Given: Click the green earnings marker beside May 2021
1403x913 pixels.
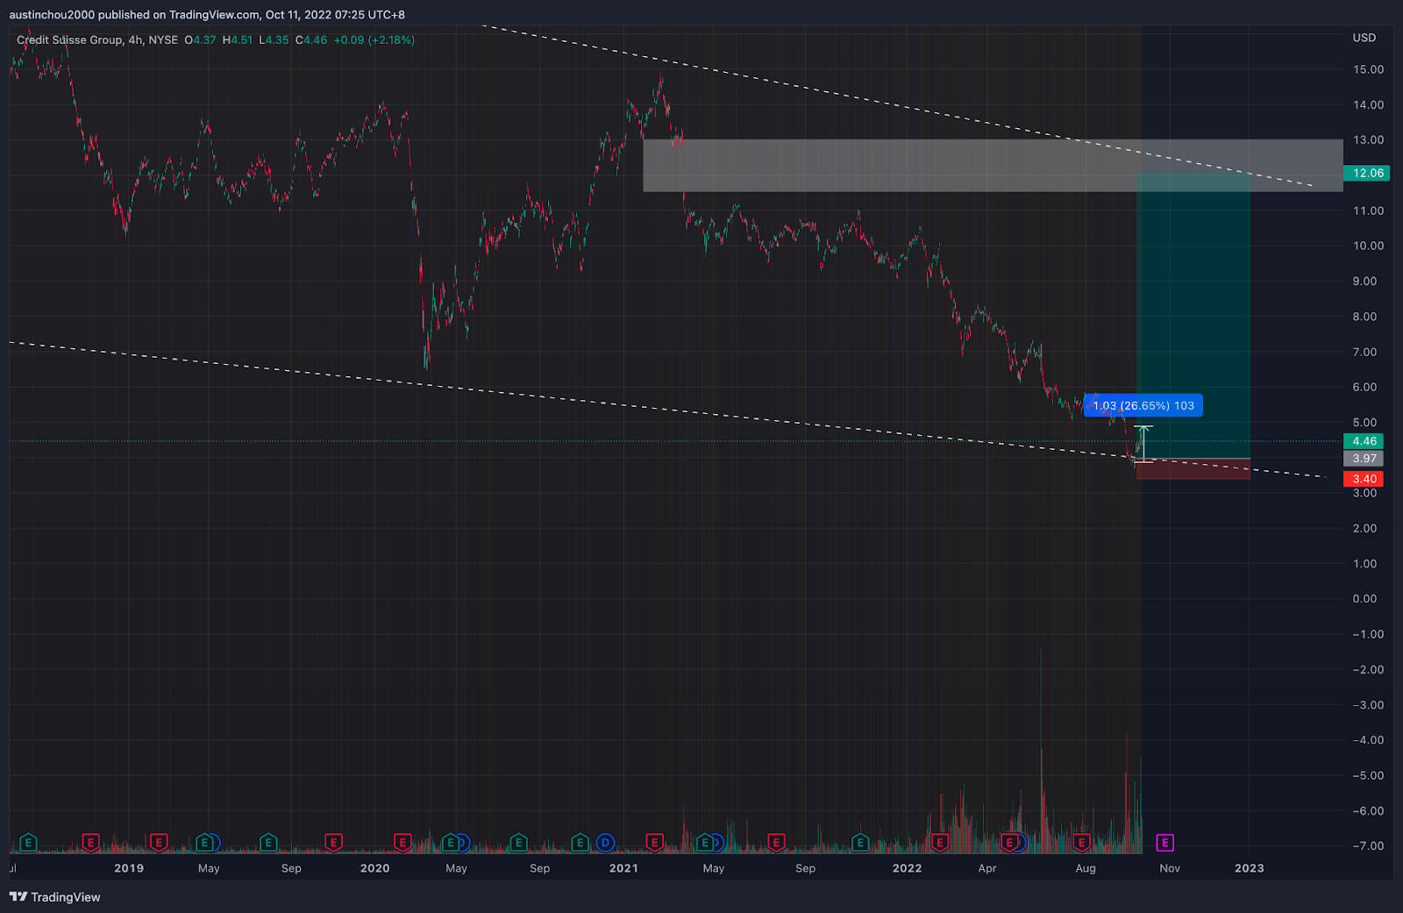Looking at the screenshot, I should [x=705, y=843].
